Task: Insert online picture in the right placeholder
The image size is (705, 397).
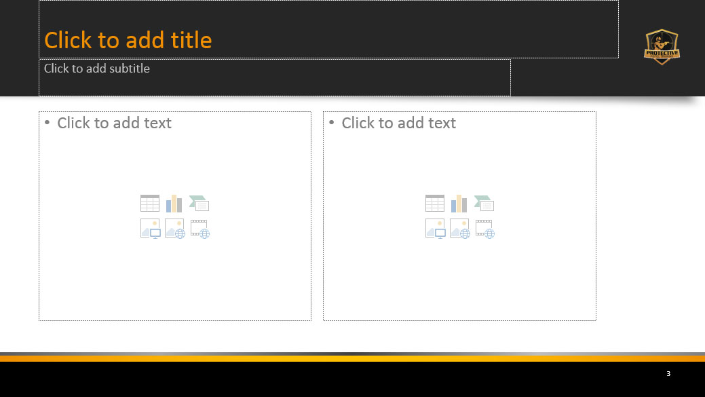Action: [x=459, y=229]
